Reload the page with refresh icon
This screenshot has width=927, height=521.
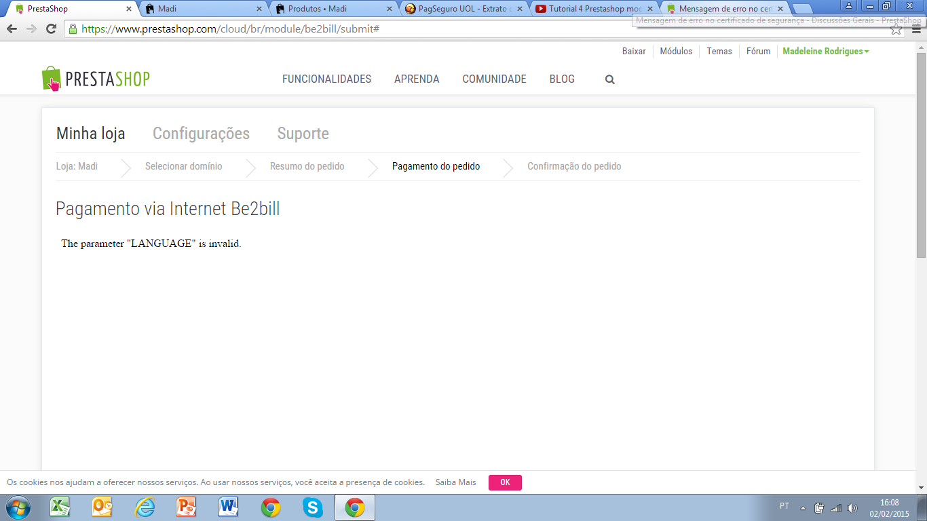click(51, 29)
